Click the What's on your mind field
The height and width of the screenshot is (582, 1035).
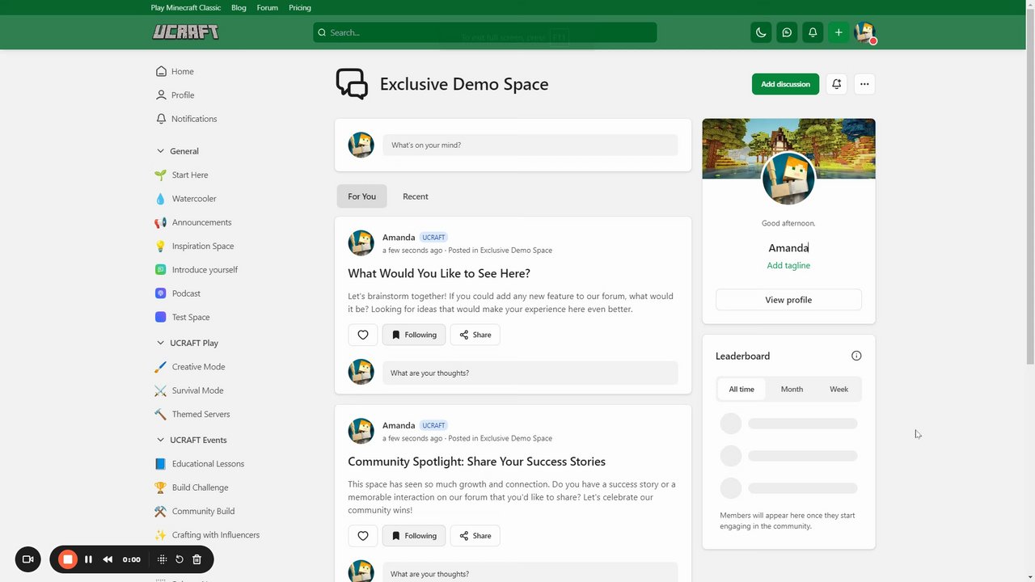point(530,145)
